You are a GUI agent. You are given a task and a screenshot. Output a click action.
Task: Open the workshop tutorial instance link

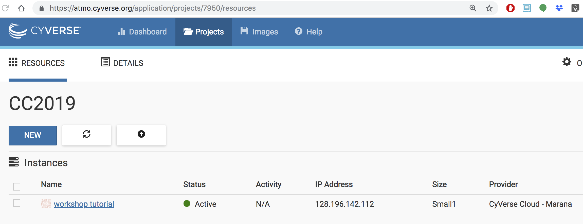84,204
